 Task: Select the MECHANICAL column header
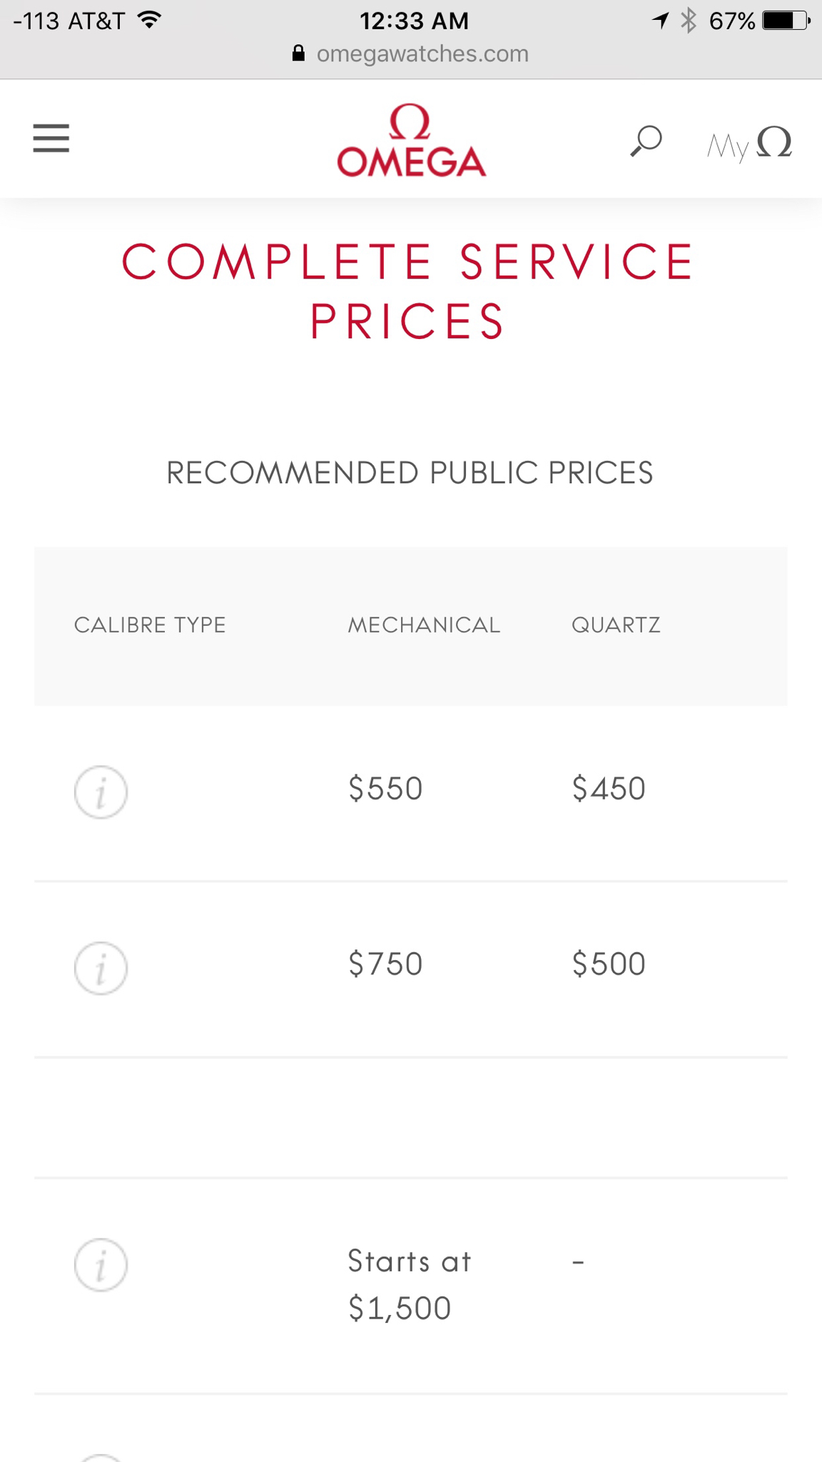[x=424, y=625]
